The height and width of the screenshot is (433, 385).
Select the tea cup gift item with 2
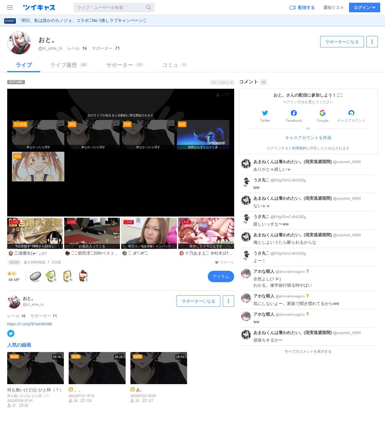[51, 276]
